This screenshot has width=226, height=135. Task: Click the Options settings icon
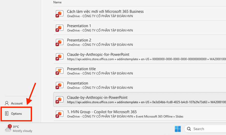pos(7,113)
